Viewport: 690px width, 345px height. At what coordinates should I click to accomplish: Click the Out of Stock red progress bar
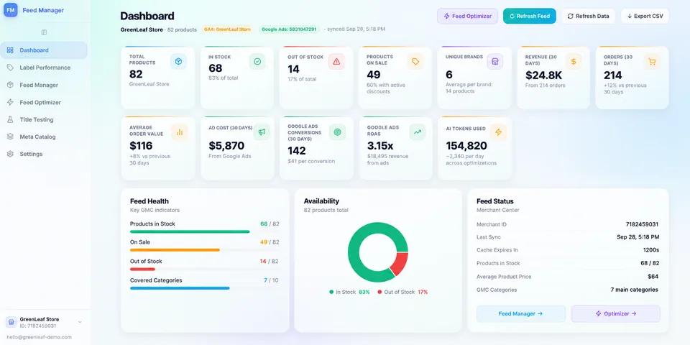(x=142, y=269)
